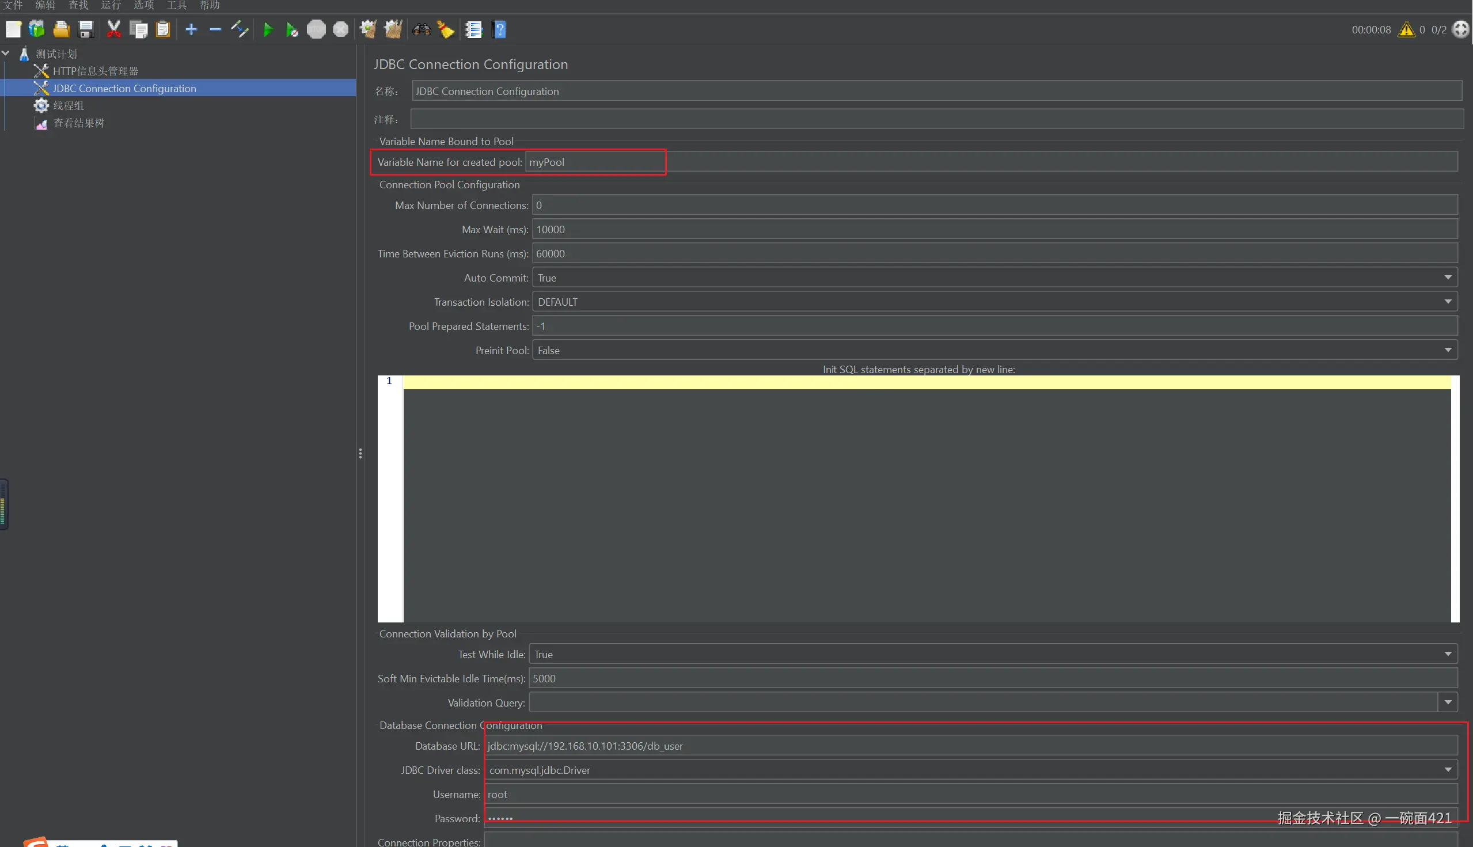Viewport: 1473px width, 847px height.
Task: Click Start no pauses icon
Action: tap(292, 30)
